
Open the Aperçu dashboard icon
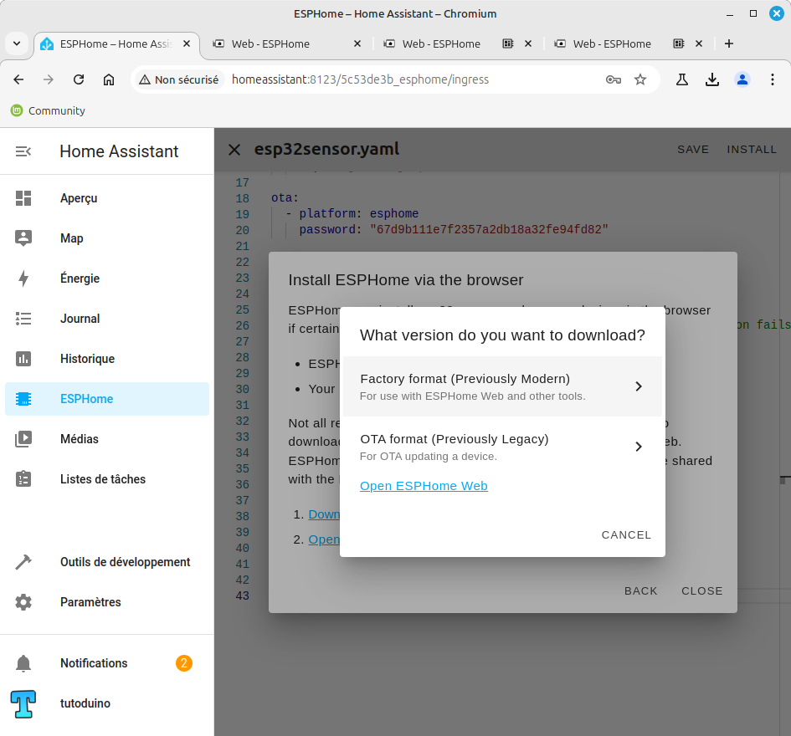click(23, 198)
